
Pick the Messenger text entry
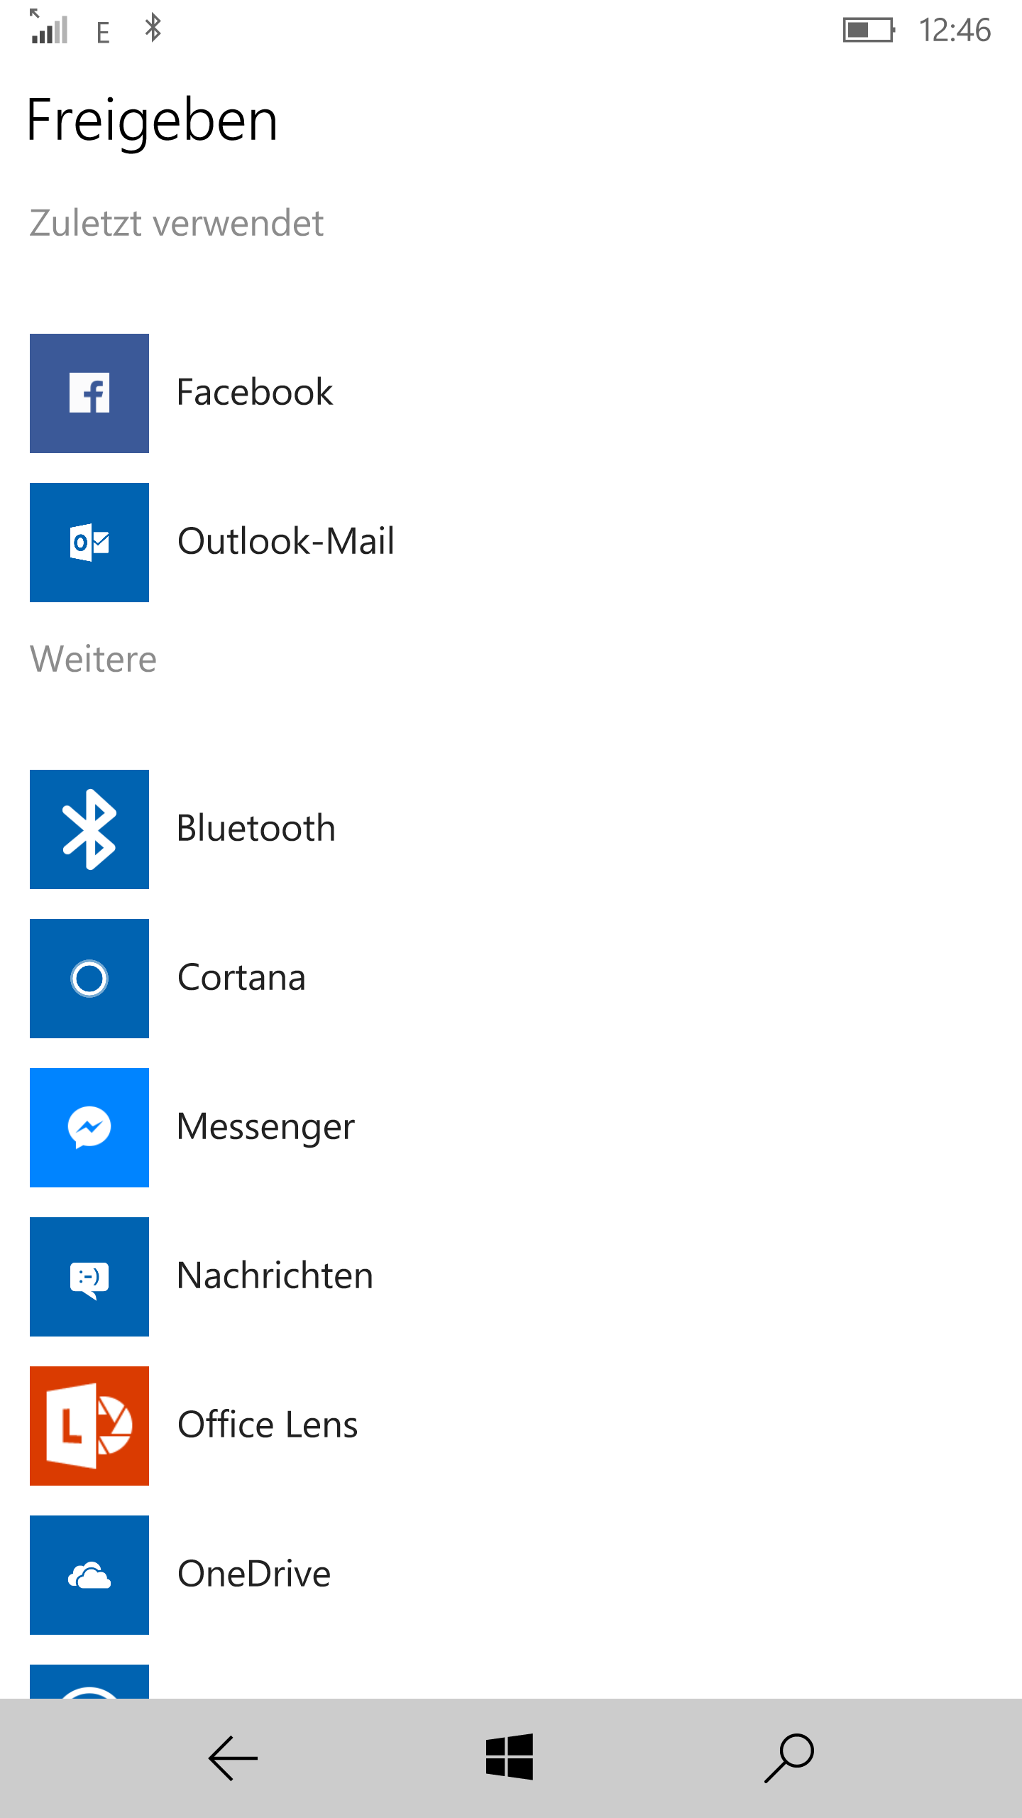266,1128
